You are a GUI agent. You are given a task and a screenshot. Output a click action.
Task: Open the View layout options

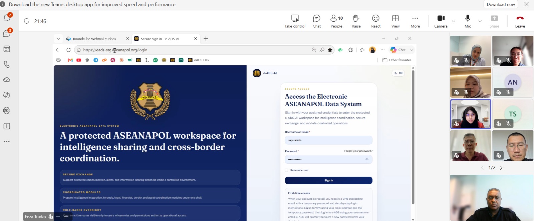[x=395, y=21]
